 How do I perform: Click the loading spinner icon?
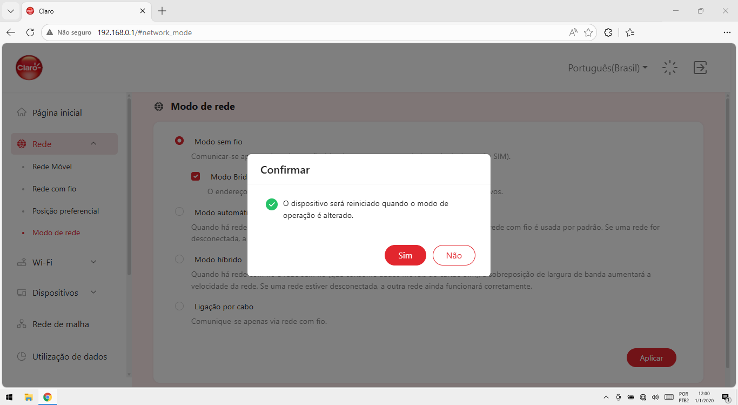point(670,68)
